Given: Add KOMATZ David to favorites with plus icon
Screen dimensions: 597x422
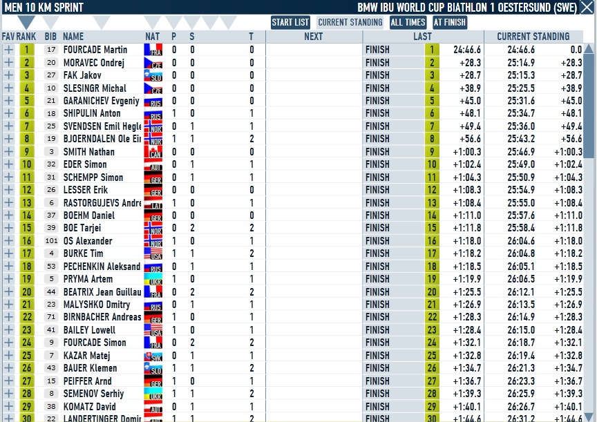Looking at the screenshot, I should 8,406.
